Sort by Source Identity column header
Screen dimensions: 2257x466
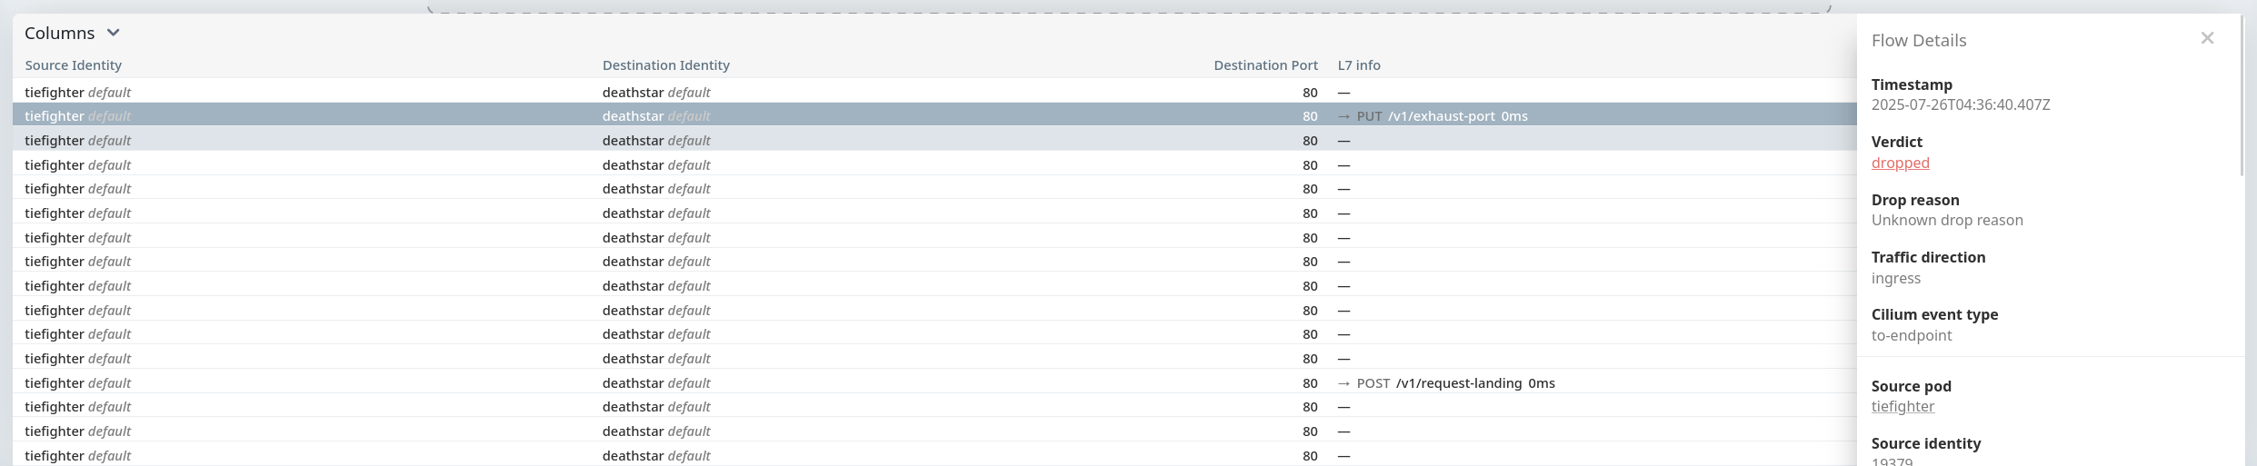pos(73,65)
